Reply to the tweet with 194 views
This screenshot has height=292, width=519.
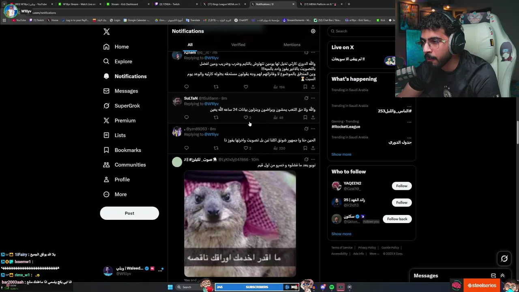coord(187,87)
